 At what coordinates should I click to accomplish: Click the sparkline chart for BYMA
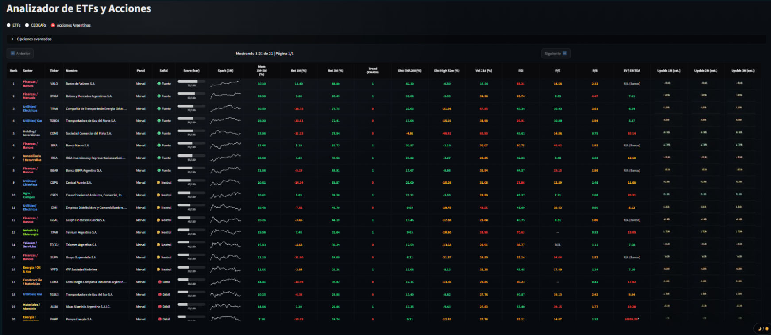225,96
